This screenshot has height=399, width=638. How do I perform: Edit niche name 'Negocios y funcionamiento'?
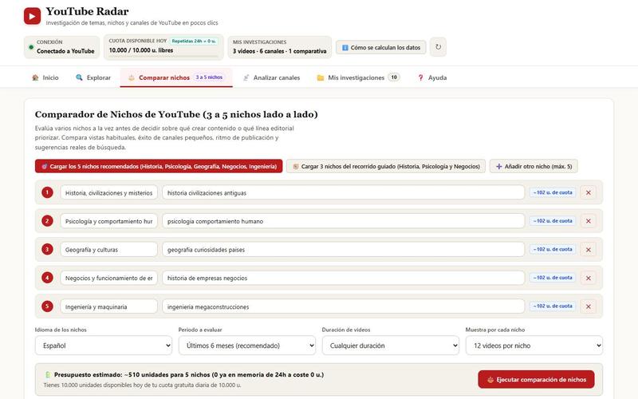(108, 278)
